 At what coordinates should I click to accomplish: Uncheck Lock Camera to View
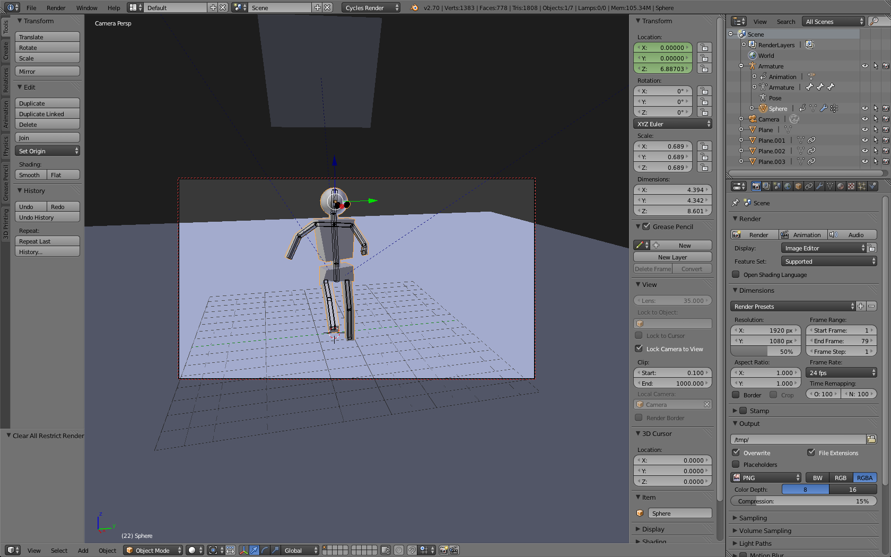coord(639,349)
